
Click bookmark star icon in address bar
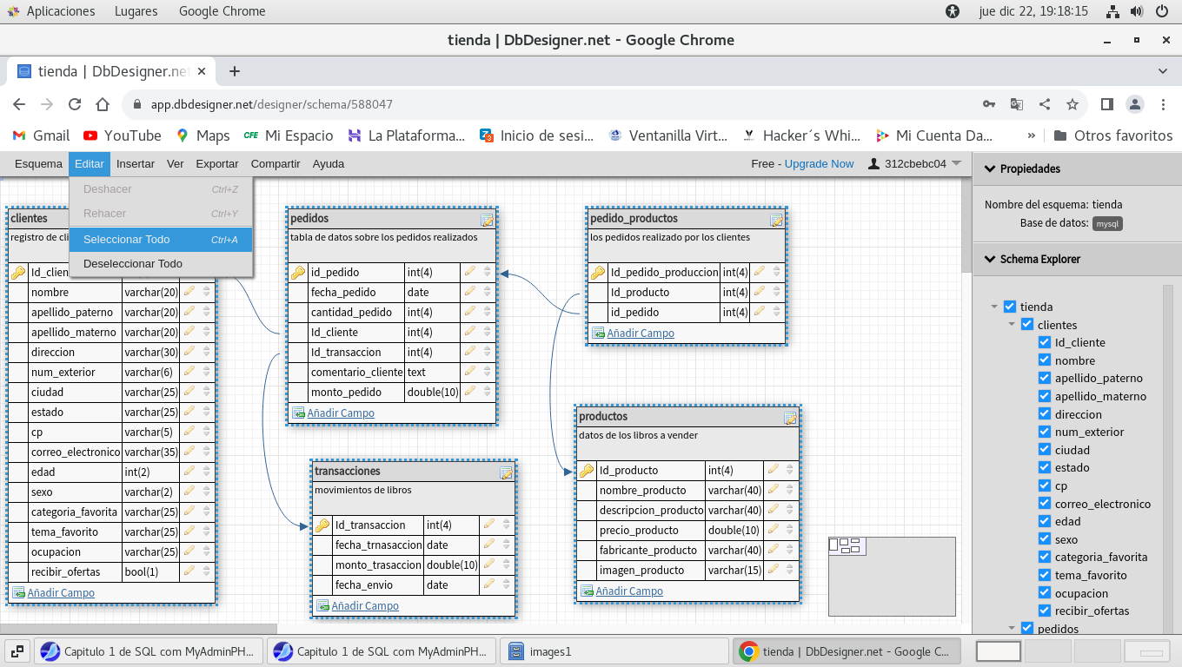pyautogui.click(x=1072, y=104)
